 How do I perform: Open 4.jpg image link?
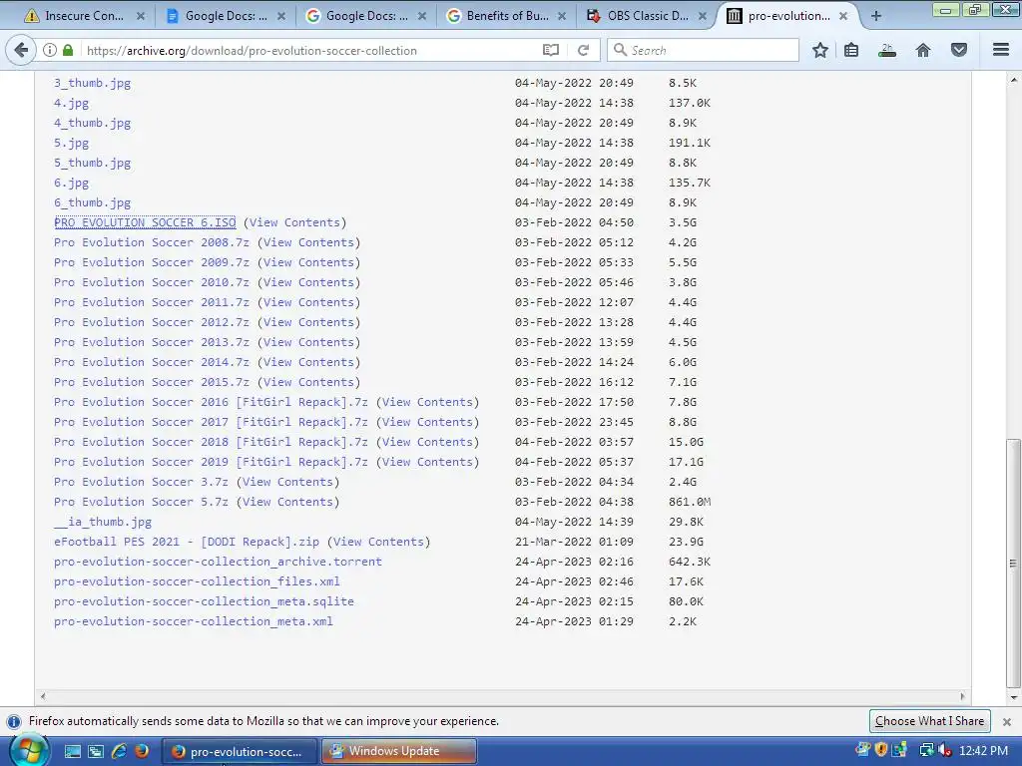(71, 103)
